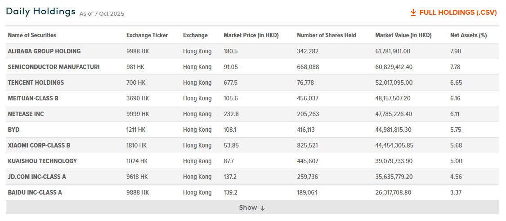Viewport: 506px width, 221px height.
Task: Click the NETEASE INC security name
Action: (x=26, y=114)
